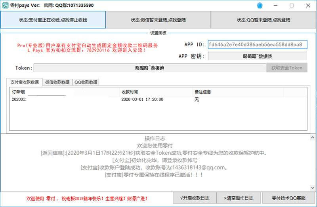The image size is (317, 207).
Task: Switch to 微信收款数据 tab
Action: click(57, 82)
